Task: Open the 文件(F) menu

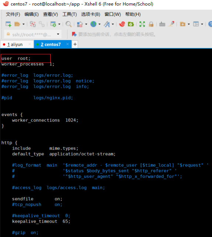Action: [x=13, y=14]
